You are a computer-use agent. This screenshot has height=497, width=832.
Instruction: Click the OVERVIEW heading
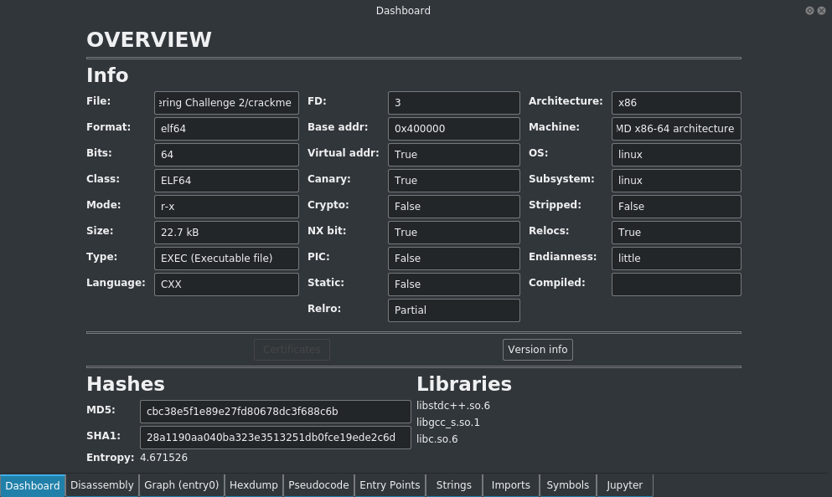[149, 39]
